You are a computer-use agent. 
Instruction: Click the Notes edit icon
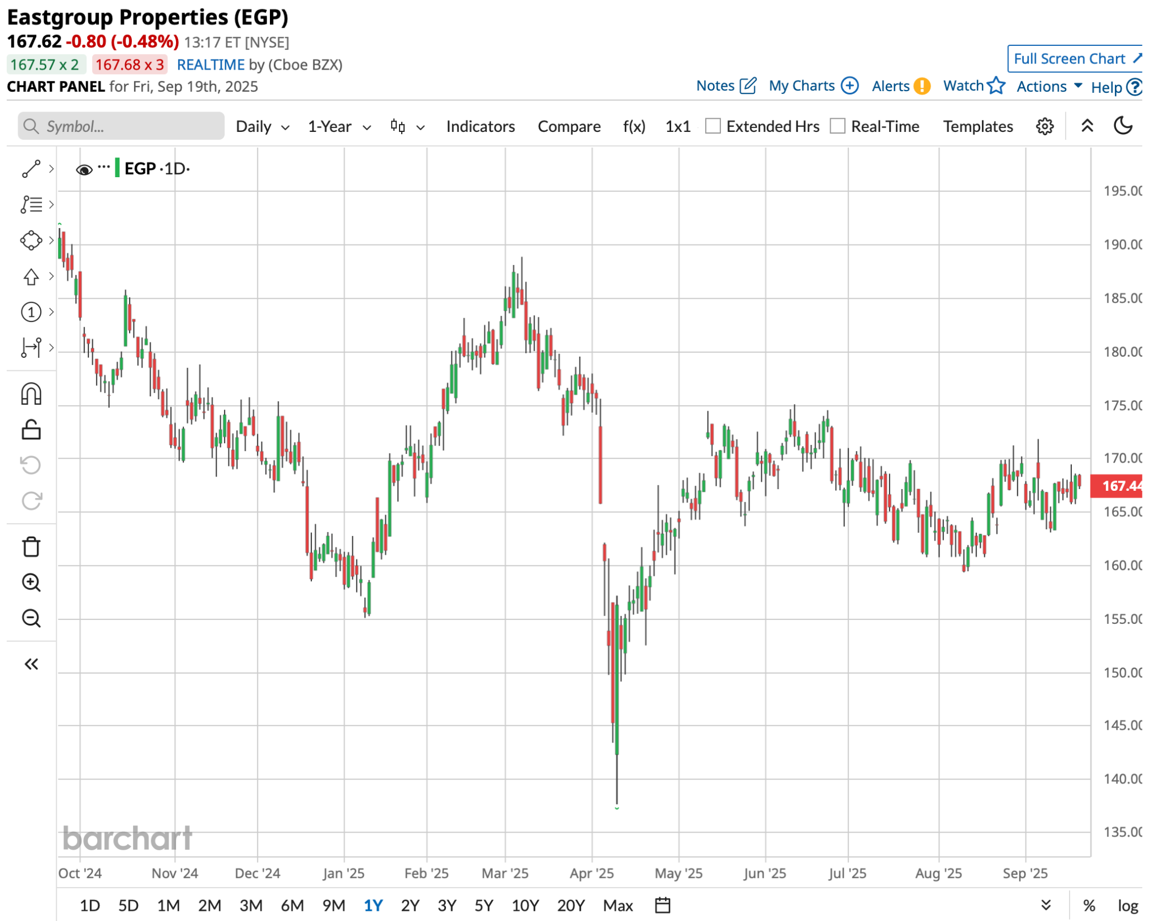[x=748, y=85]
